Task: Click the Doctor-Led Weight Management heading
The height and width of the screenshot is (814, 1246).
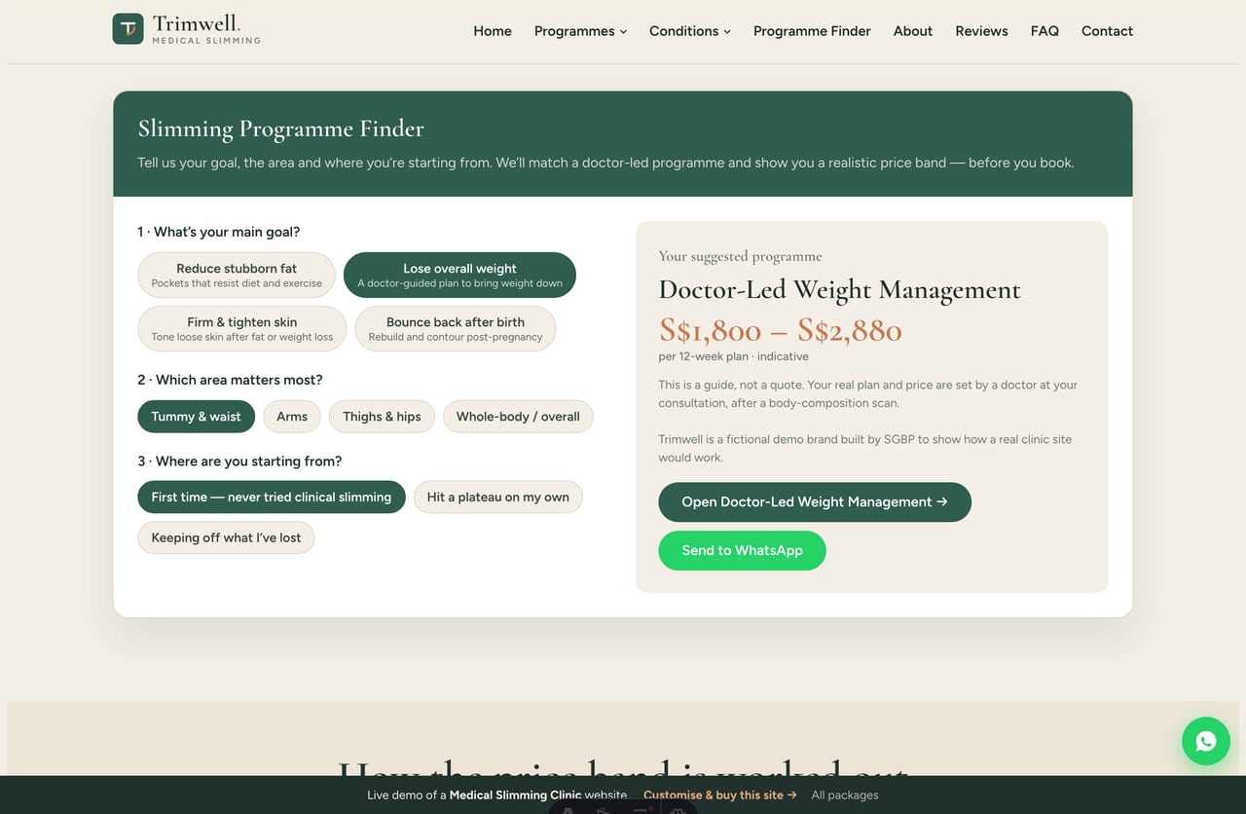Action: point(839,290)
